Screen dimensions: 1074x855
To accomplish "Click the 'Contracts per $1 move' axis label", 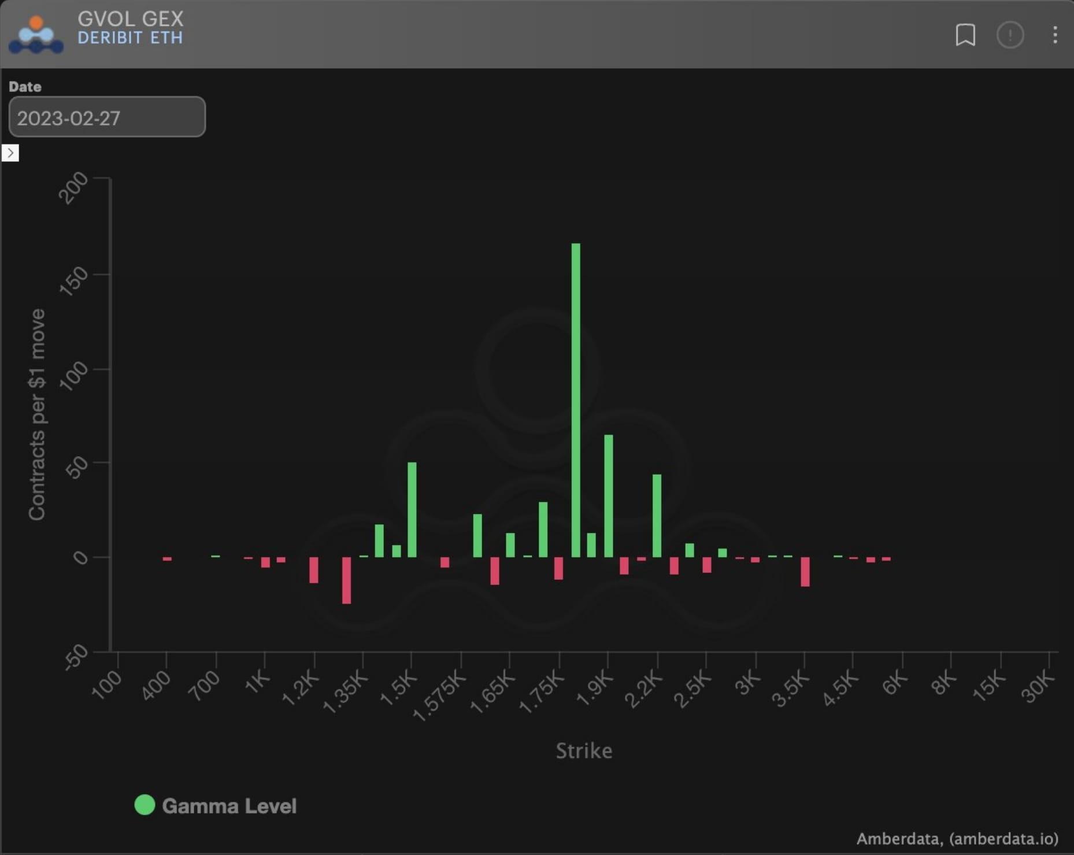I will click(37, 414).
